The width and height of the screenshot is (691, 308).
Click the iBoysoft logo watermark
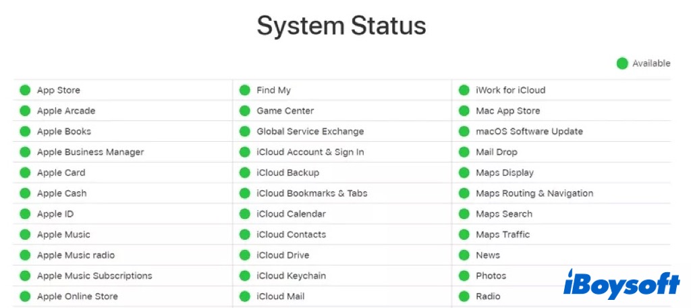coord(621,284)
